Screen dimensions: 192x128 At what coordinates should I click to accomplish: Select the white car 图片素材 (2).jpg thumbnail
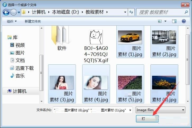pyautogui.click(x=164, y=37)
